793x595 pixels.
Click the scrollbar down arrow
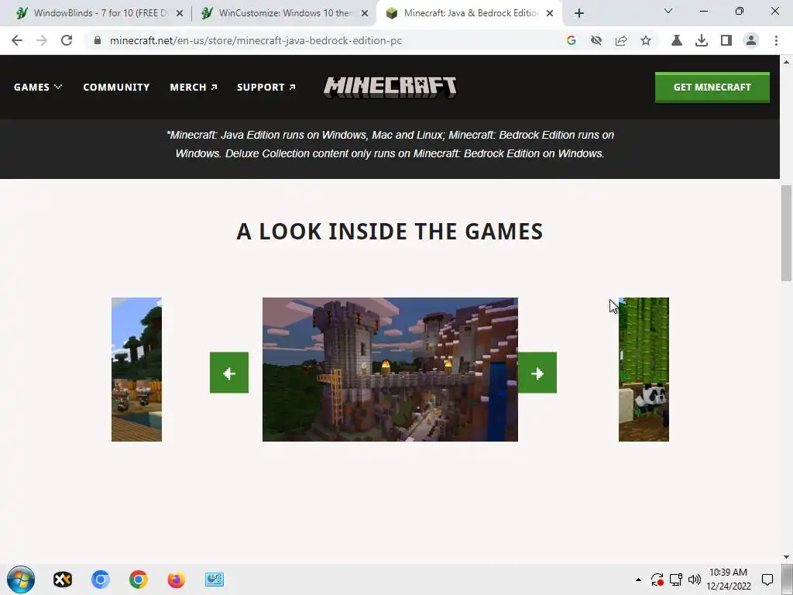786,557
